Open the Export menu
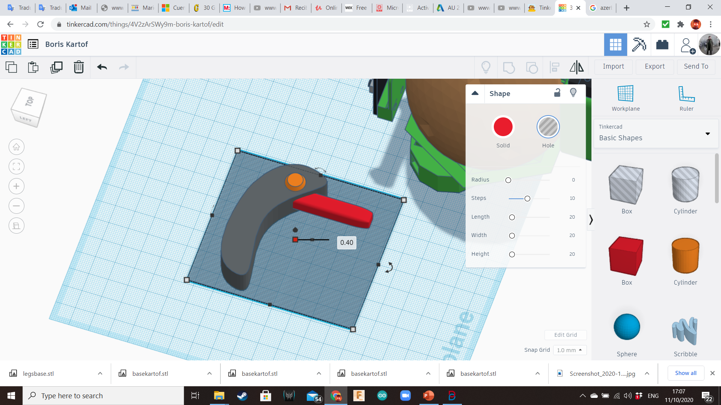721x405 pixels. click(x=655, y=66)
